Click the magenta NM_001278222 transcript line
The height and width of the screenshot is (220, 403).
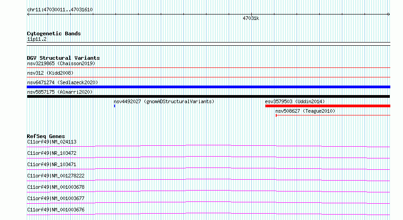coord(208,180)
